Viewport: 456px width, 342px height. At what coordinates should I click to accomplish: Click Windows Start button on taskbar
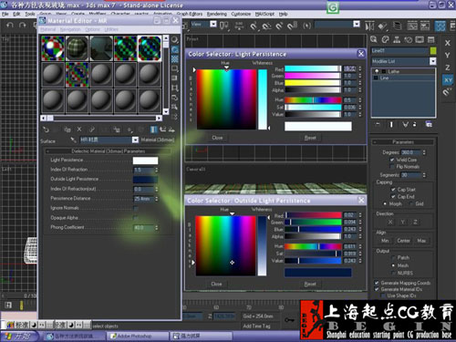point(20,337)
